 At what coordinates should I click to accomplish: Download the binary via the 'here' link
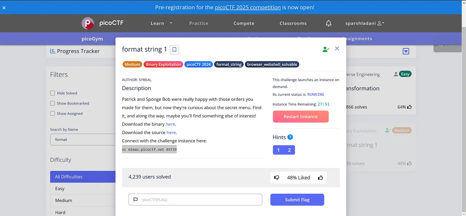pyautogui.click(x=170, y=124)
